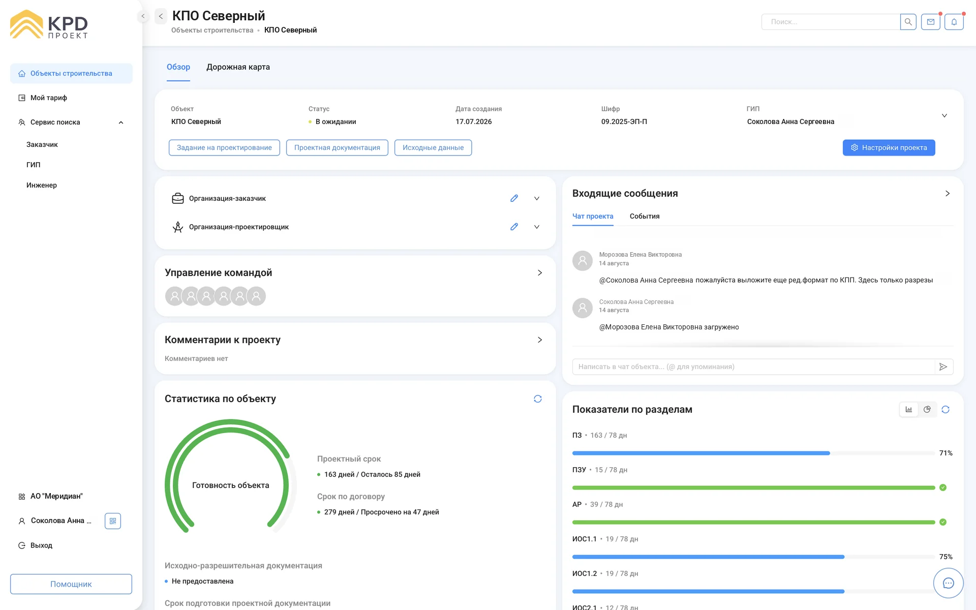976x610 pixels.
Task: Edit Организация-заказчик with pencil icon
Action: click(x=514, y=198)
